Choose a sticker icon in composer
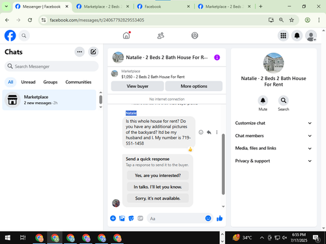Viewport: 326px width, 244px height. click(131, 218)
